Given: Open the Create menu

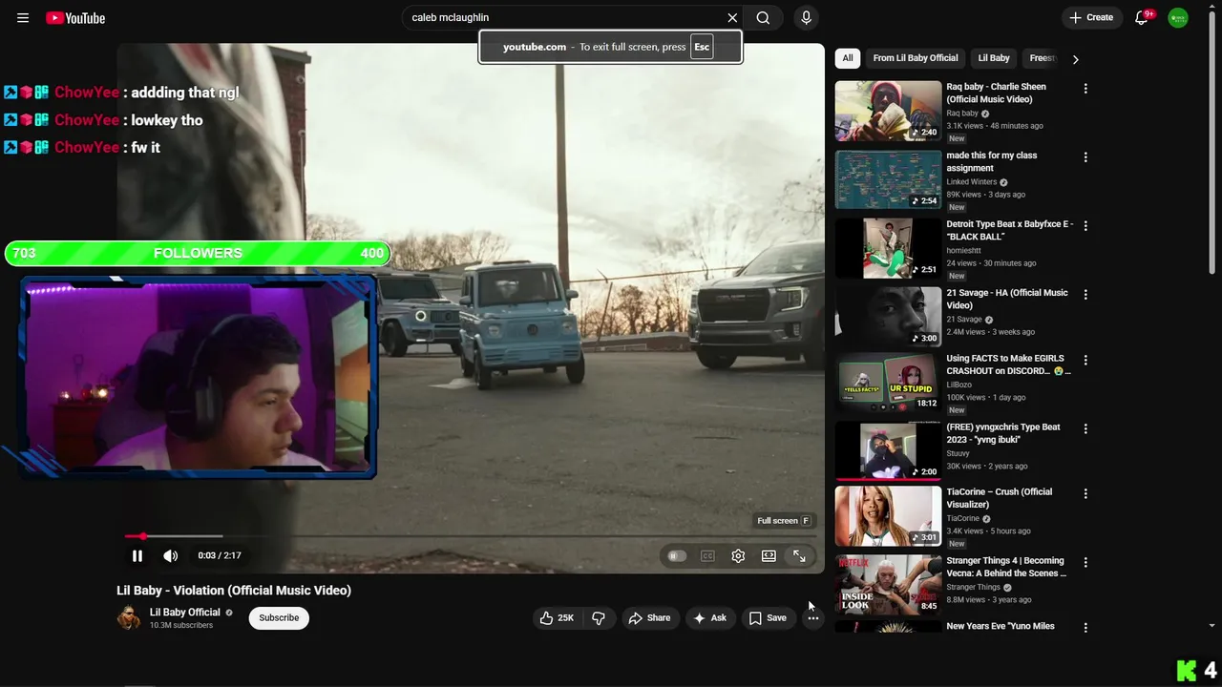Looking at the screenshot, I should click(1091, 18).
